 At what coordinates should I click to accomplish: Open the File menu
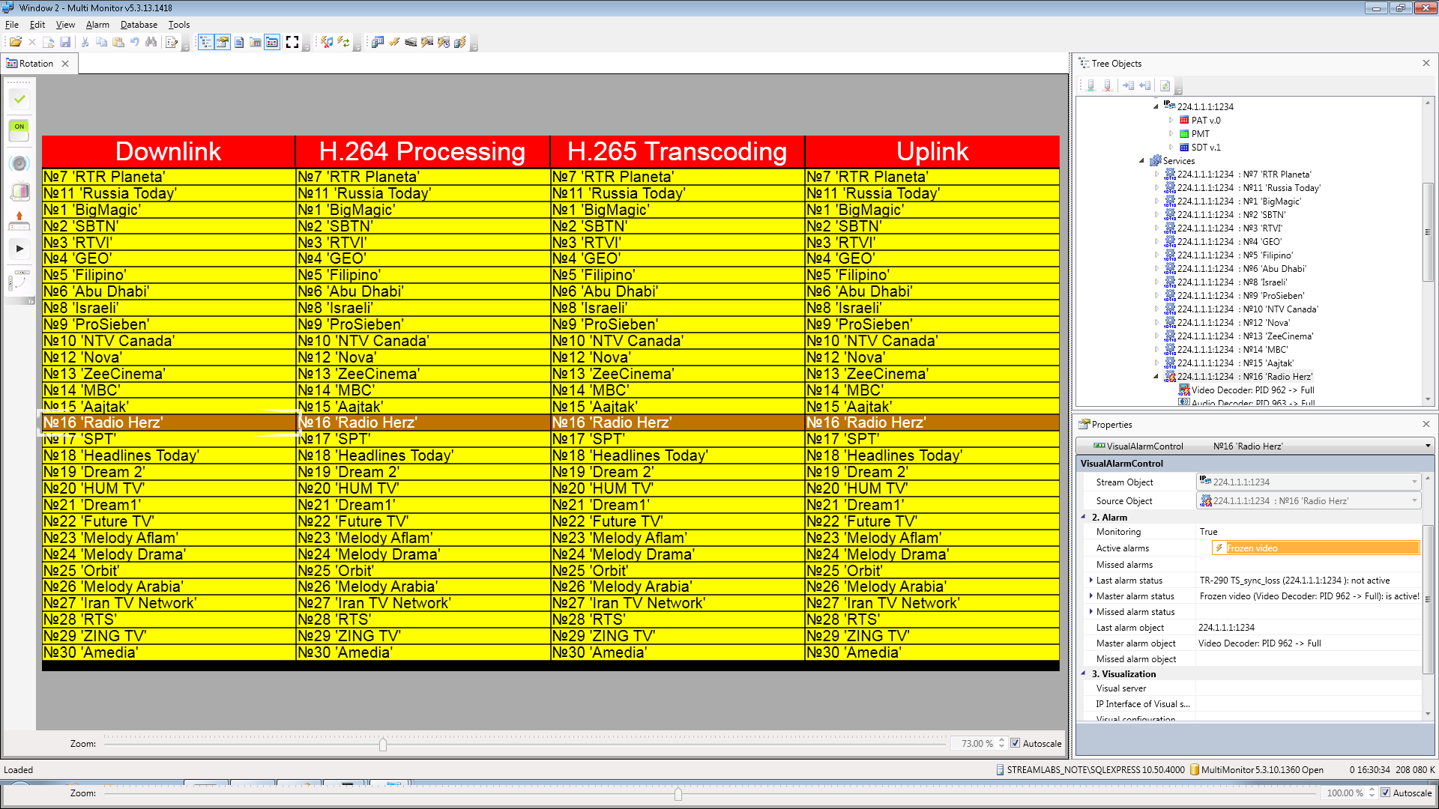point(11,25)
